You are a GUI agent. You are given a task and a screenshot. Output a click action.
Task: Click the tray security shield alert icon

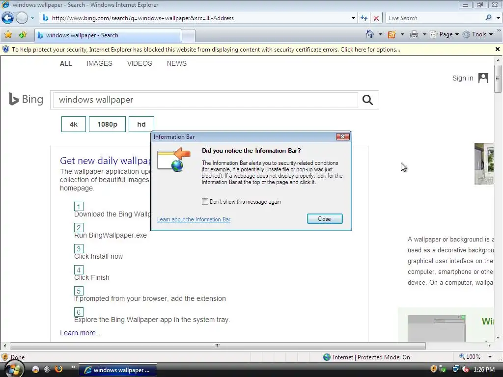click(433, 369)
